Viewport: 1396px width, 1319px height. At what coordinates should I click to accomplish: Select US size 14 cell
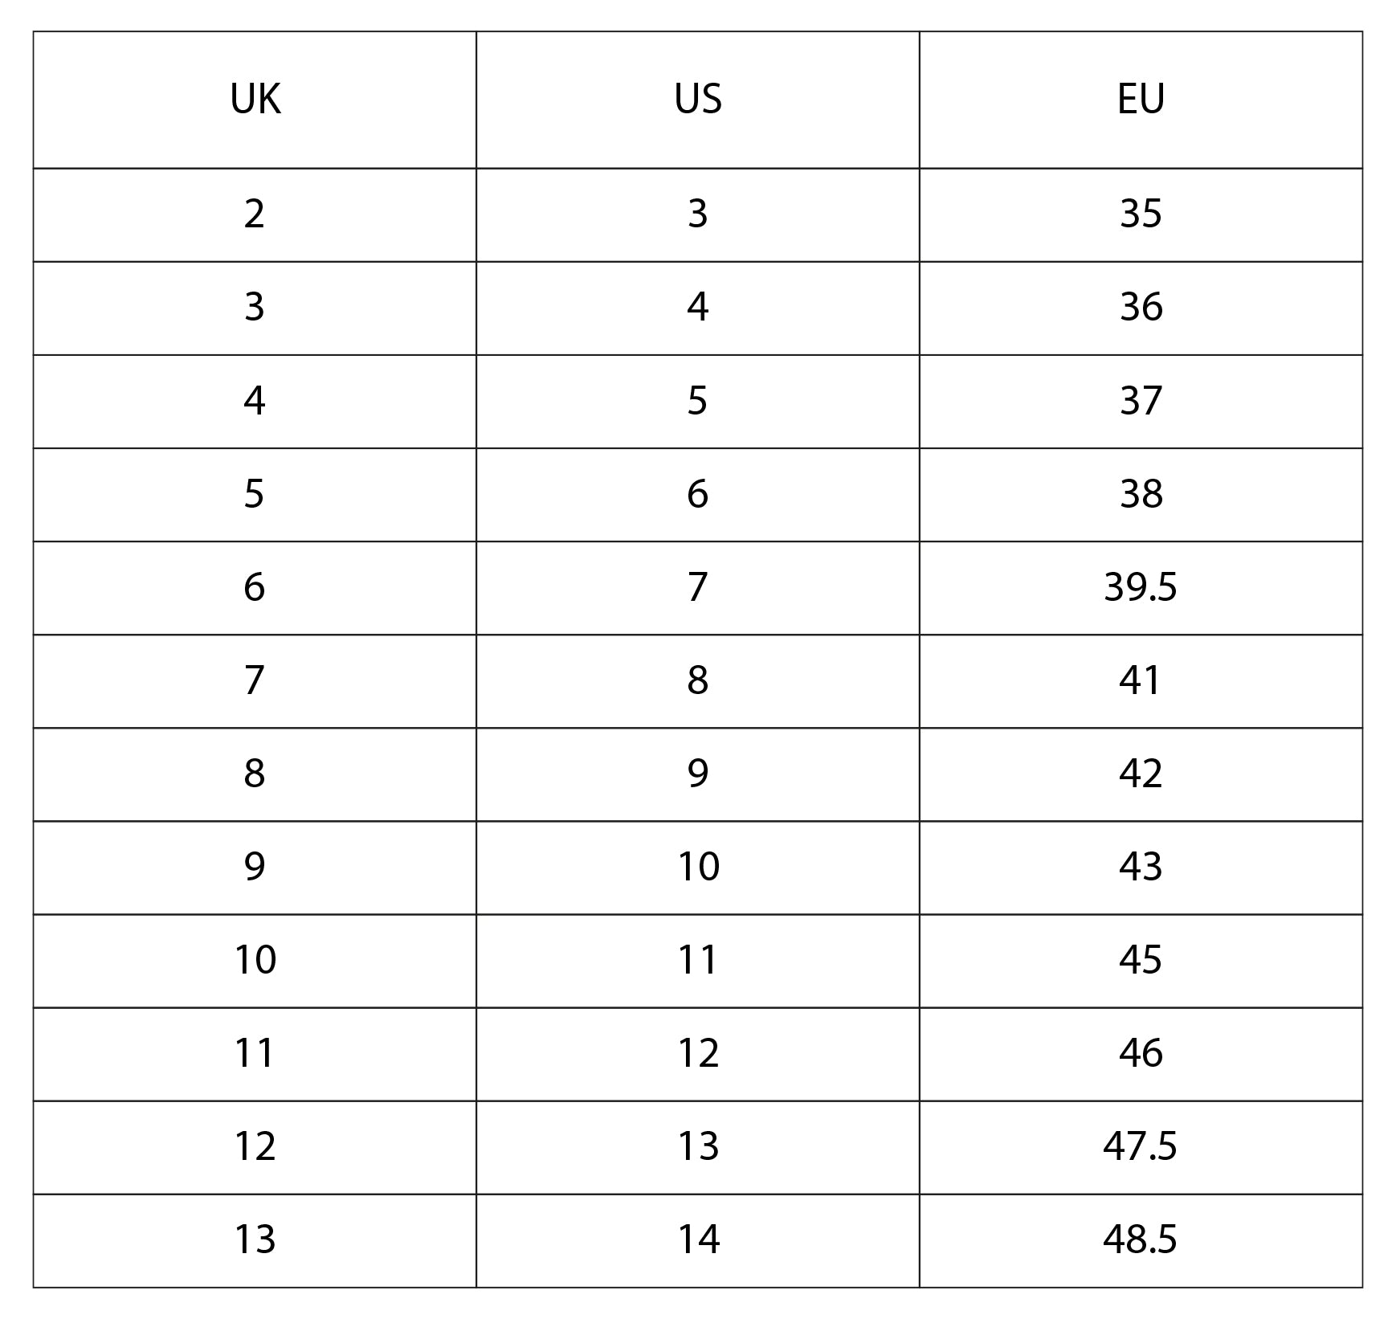[x=697, y=1239]
